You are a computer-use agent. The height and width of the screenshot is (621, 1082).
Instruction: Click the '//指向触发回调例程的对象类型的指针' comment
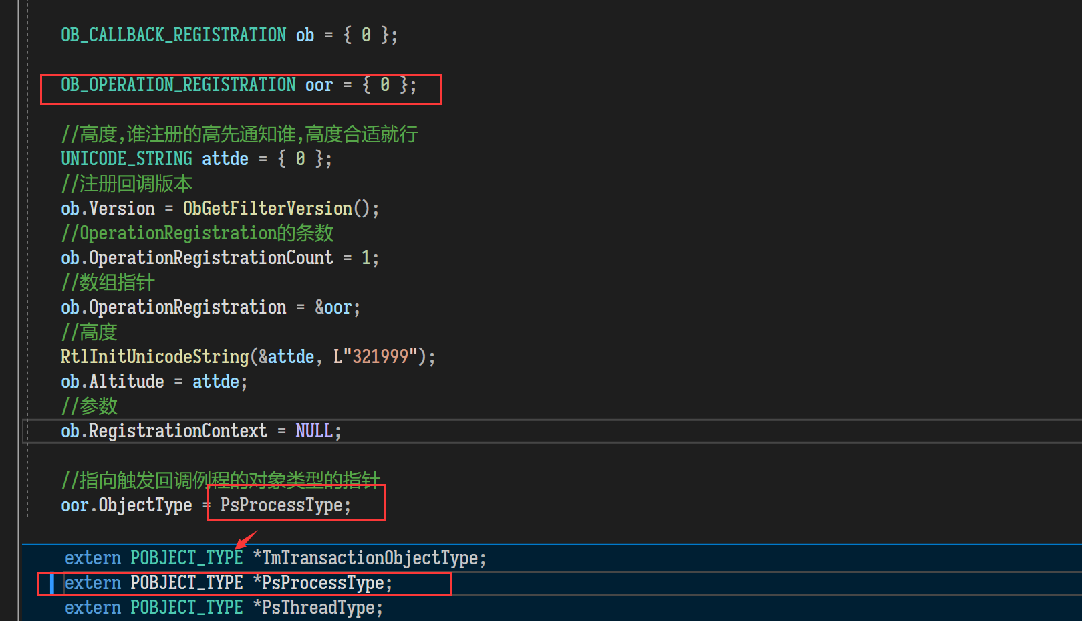pos(221,480)
